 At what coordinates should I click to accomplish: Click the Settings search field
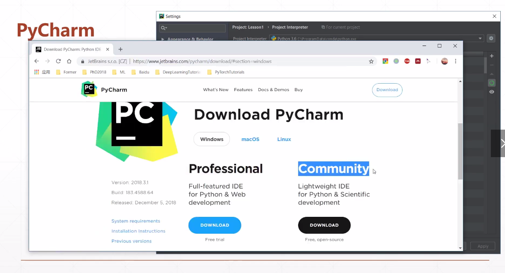pyautogui.click(x=192, y=28)
